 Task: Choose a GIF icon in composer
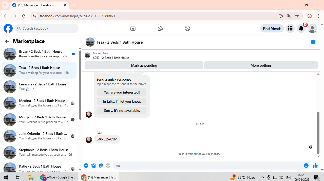click(108, 166)
